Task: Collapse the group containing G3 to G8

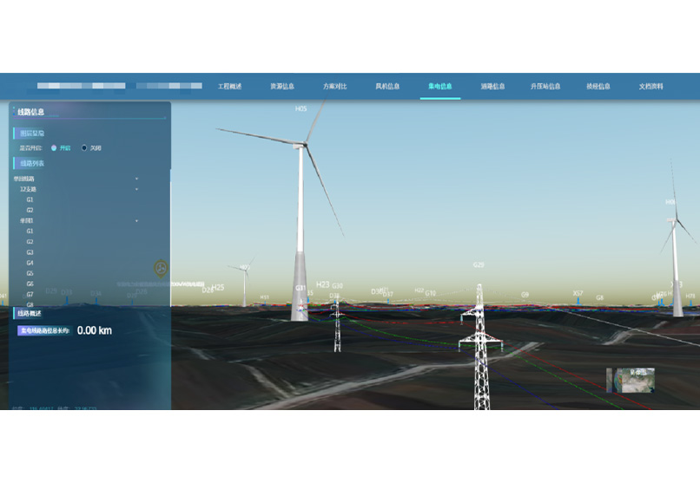Action: pyautogui.click(x=136, y=220)
